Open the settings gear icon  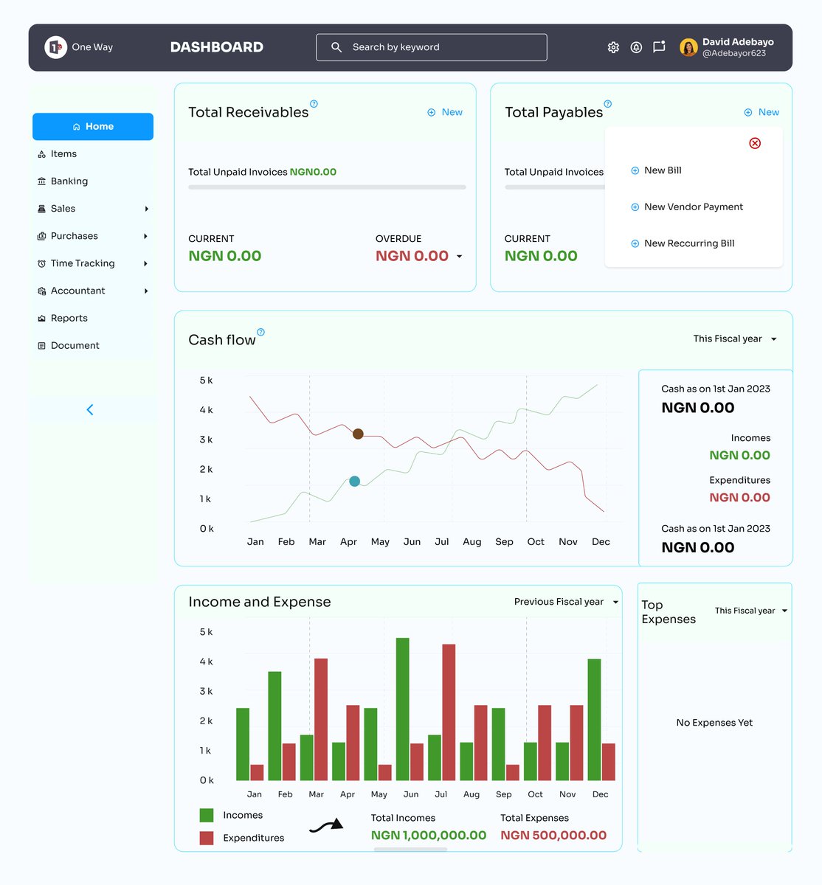[x=613, y=47]
